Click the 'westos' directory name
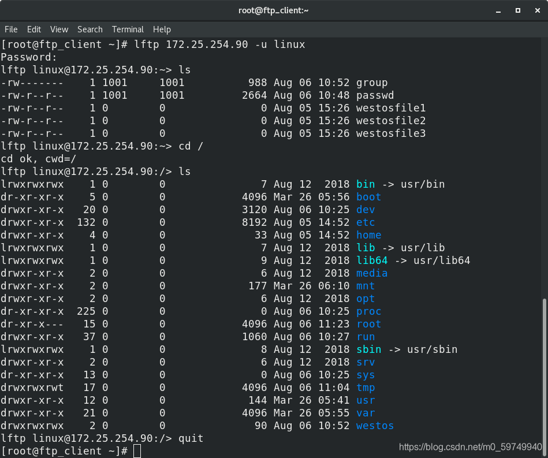The width and height of the screenshot is (548, 458). pos(375,426)
